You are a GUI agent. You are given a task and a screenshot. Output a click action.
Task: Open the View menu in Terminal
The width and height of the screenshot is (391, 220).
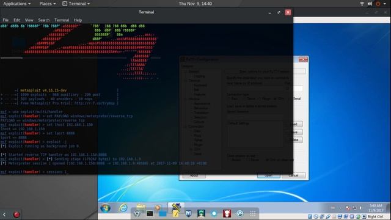[29, 20]
